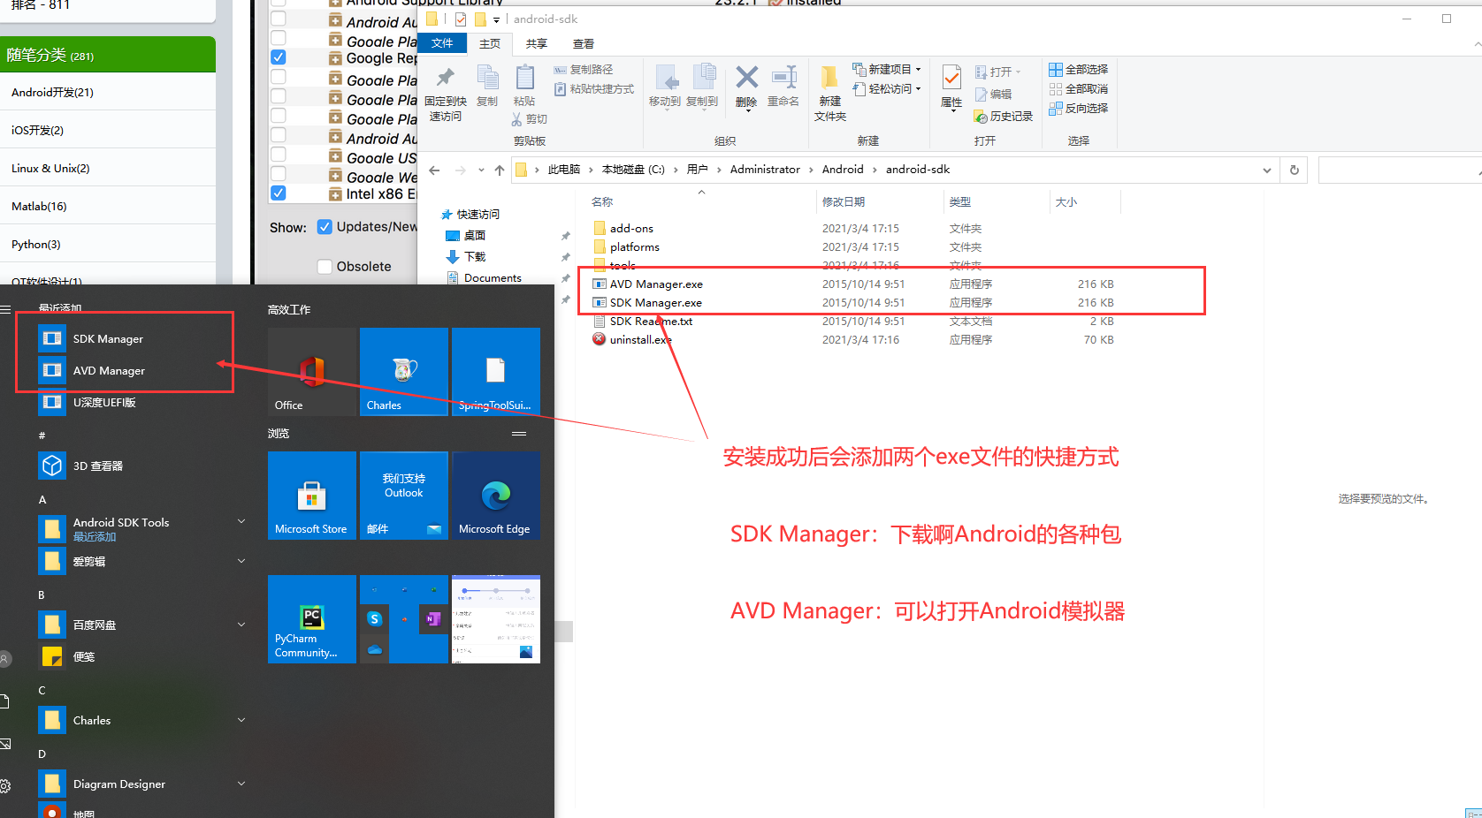Viewport: 1482px width, 818px height.
Task: Open the PyCharm Community tile
Action: [312, 619]
